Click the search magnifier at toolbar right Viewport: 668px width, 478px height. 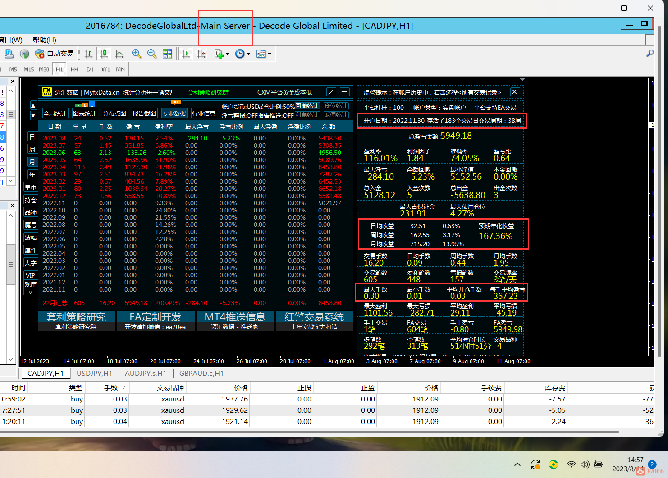[x=650, y=54]
